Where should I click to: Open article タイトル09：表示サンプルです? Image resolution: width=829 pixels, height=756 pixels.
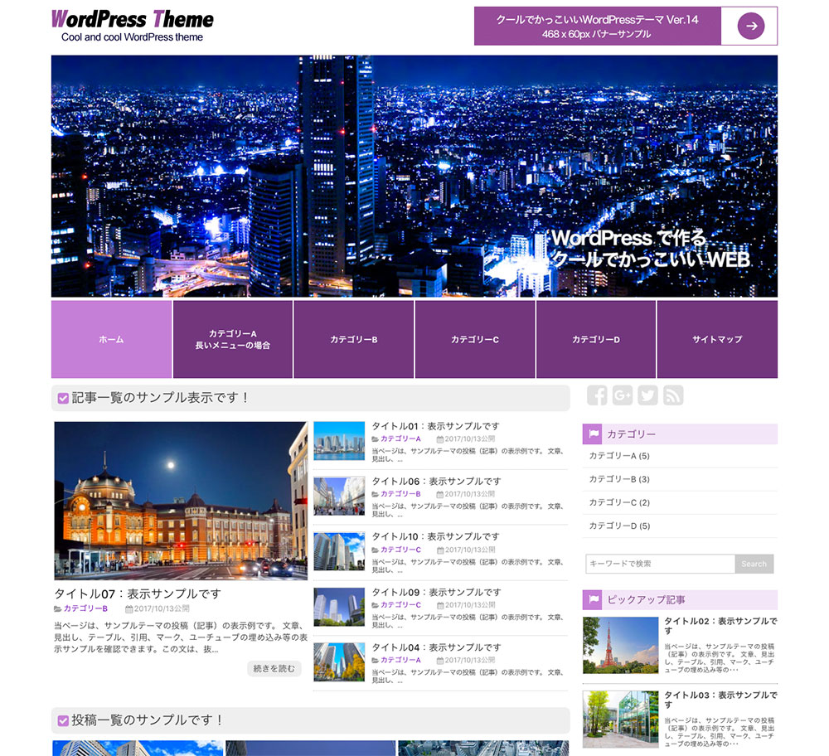click(x=436, y=592)
